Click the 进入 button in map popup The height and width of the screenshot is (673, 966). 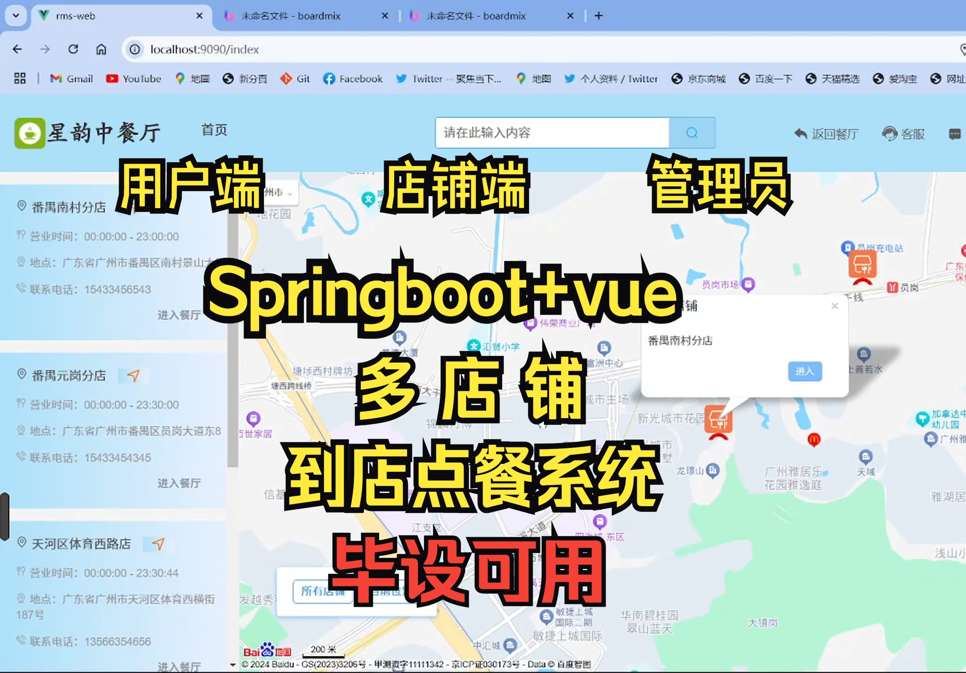805,371
